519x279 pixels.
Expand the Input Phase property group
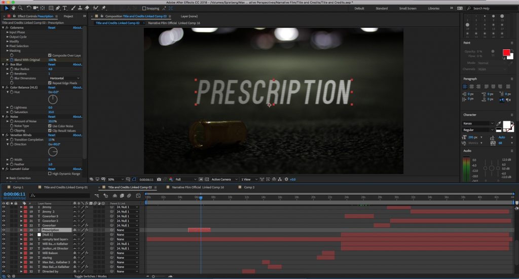click(x=8, y=32)
